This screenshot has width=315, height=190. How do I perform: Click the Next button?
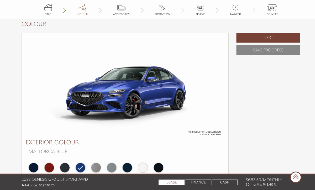(x=268, y=38)
